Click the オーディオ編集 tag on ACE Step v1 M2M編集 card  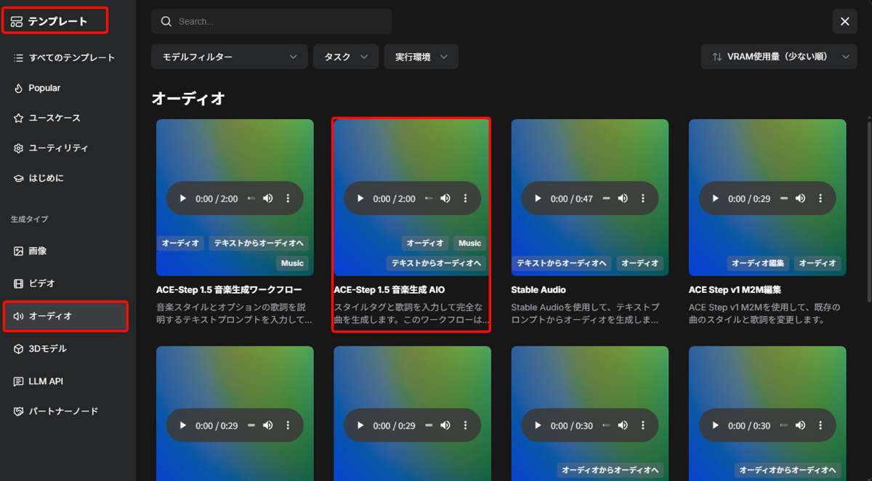click(758, 263)
